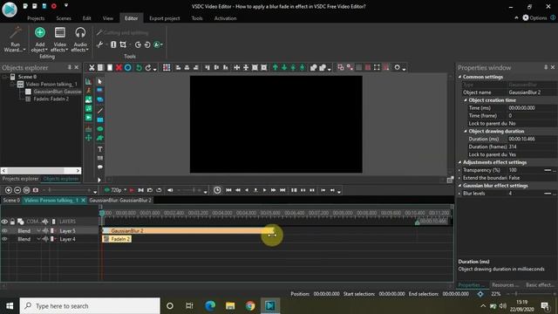Click the redo arrow icon
Image resolution: width=558 pixels, height=314 pixels.
pyautogui.click(x=148, y=68)
